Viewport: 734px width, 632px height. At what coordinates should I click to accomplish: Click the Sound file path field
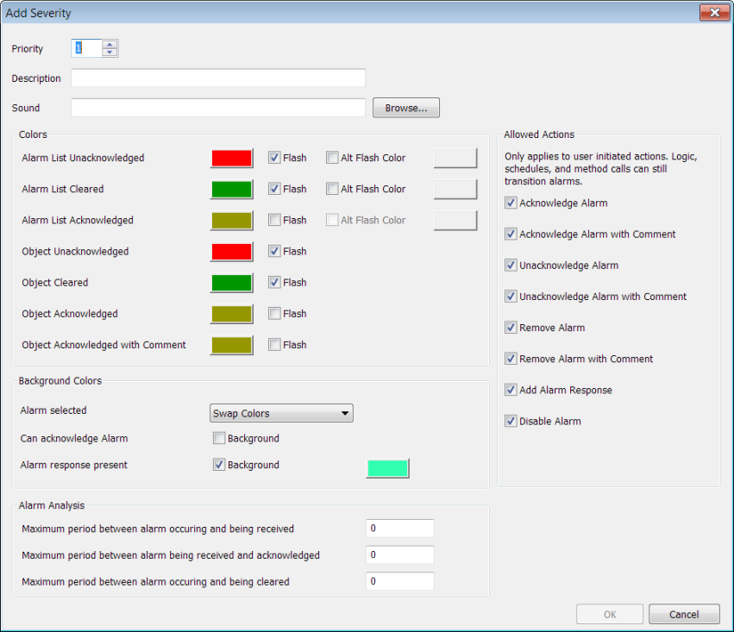point(218,108)
